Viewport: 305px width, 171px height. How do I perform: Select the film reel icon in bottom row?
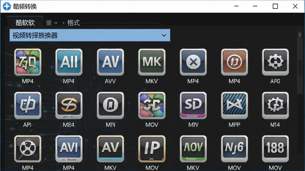click(28, 149)
